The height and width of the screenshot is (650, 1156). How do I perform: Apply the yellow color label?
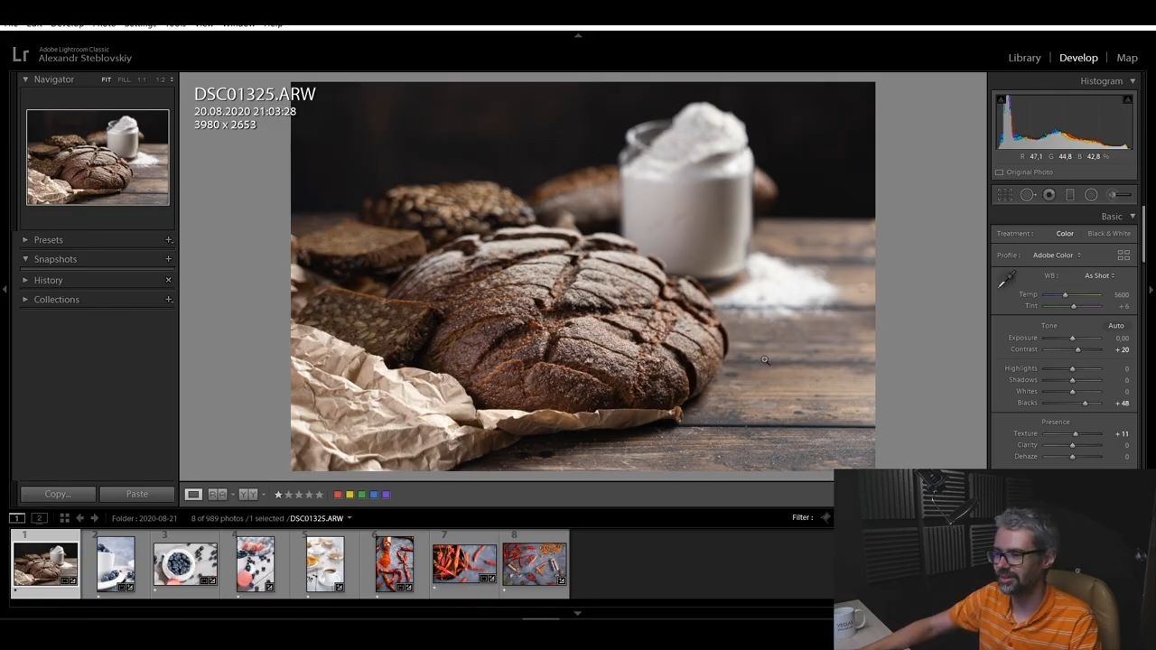(350, 495)
